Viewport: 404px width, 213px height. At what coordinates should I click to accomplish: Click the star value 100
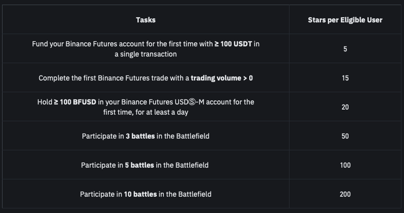tap(345, 165)
